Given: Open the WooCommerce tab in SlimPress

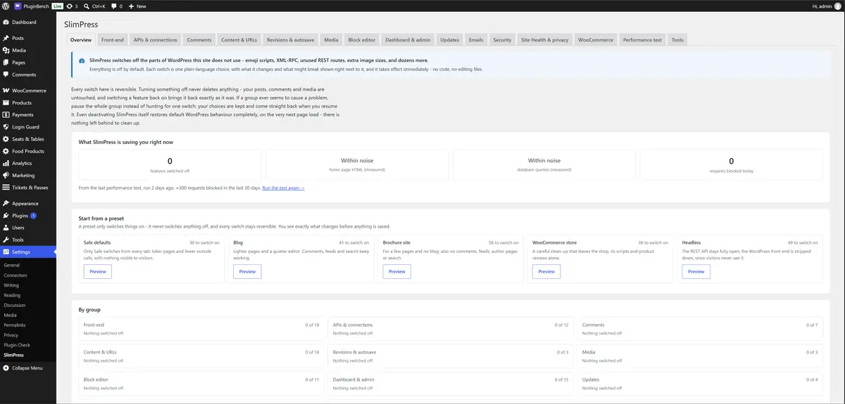Looking at the screenshot, I should tap(596, 40).
